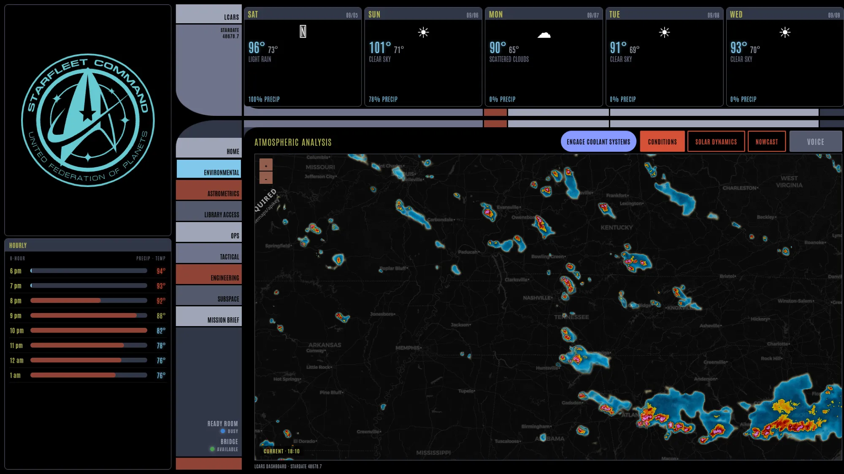
Task: Click the 94° temperature value
Action: [x=161, y=271]
